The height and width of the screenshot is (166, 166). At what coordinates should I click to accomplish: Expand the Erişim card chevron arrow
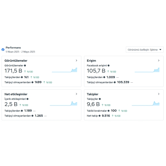[159, 60]
